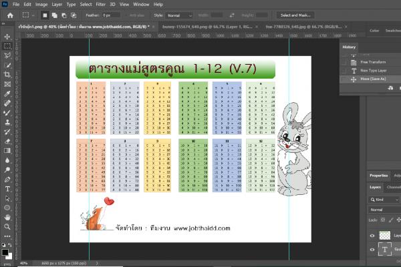Select the Rectangular Marquee tool in toolbox

7,46
